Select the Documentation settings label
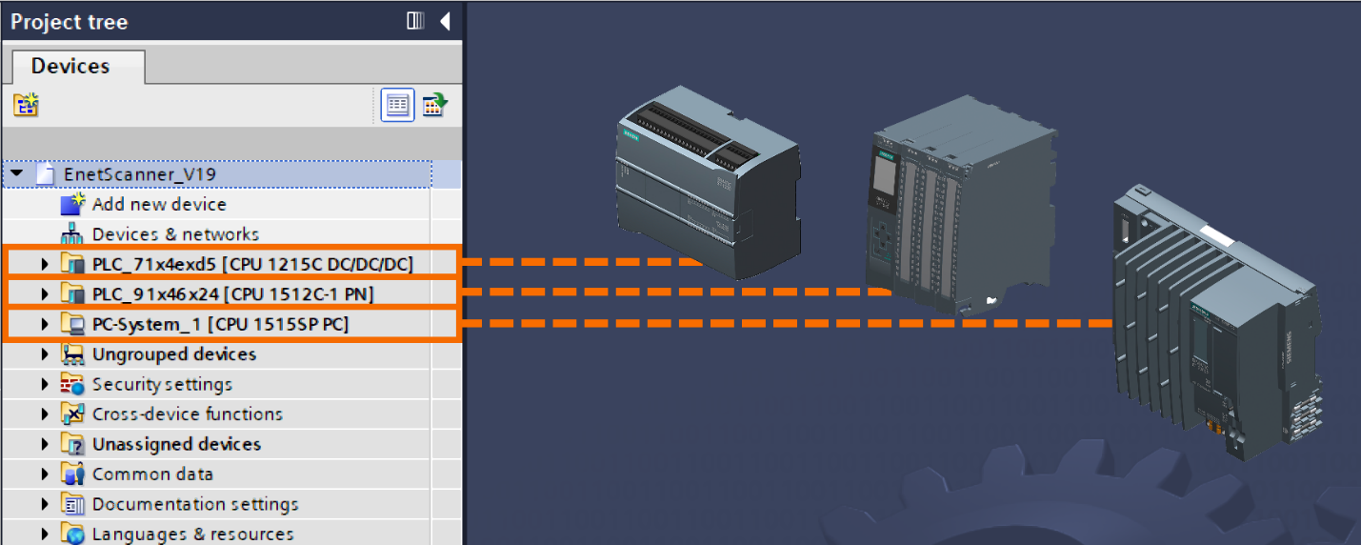1361x545 pixels. [195, 505]
